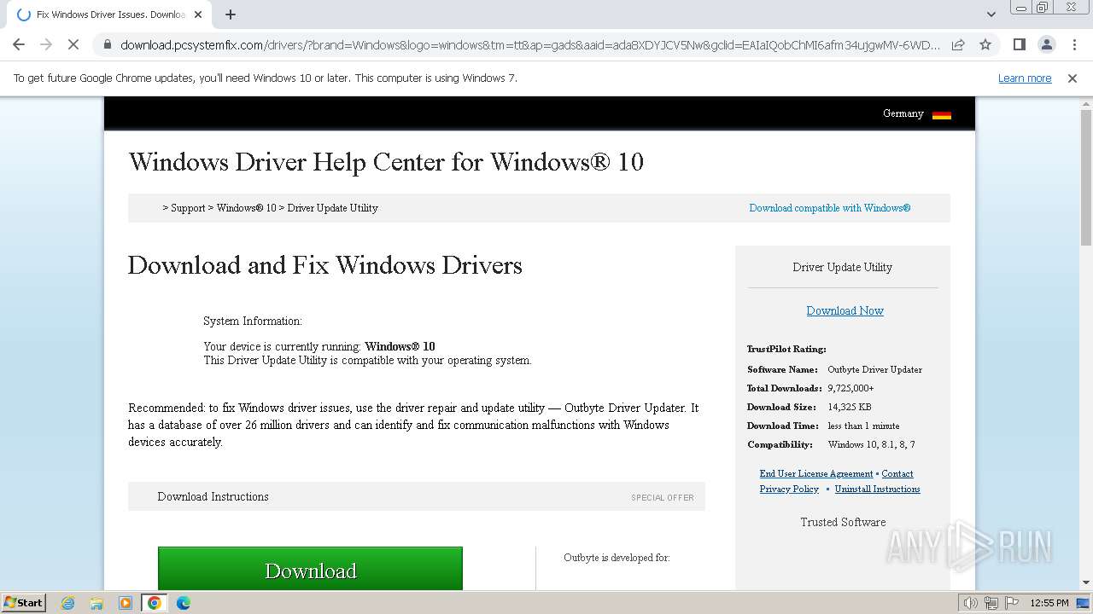Open the Learn more link
Image resolution: width=1093 pixels, height=614 pixels.
1025,78
